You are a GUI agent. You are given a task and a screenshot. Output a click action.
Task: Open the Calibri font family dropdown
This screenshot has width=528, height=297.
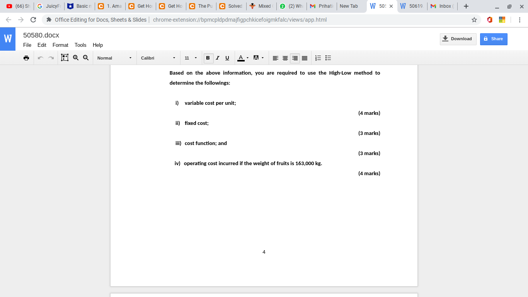(158, 58)
